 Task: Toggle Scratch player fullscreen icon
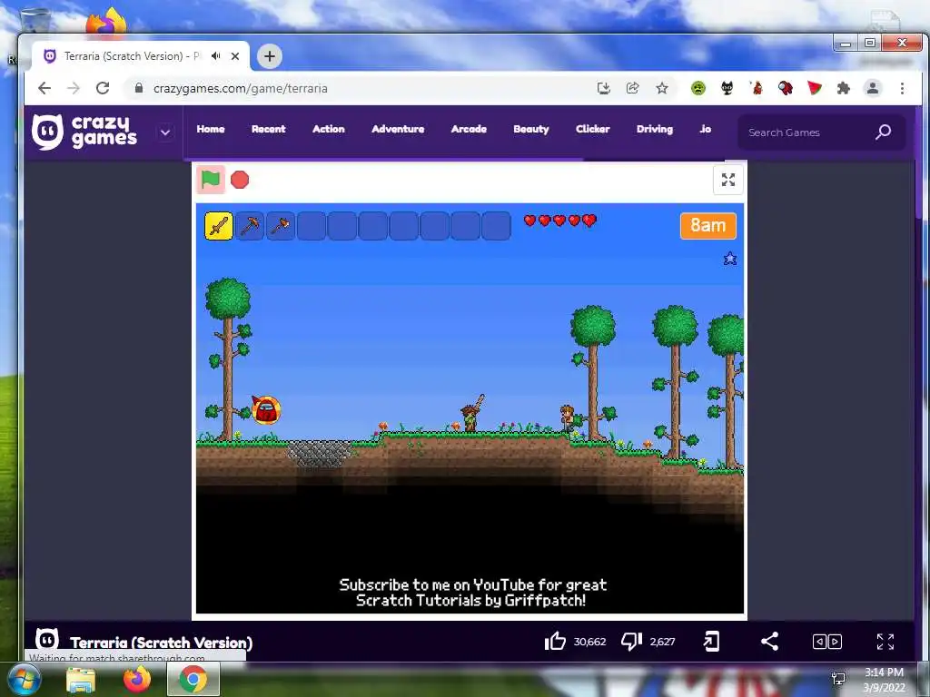pyautogui.click(x=728, y=180)
